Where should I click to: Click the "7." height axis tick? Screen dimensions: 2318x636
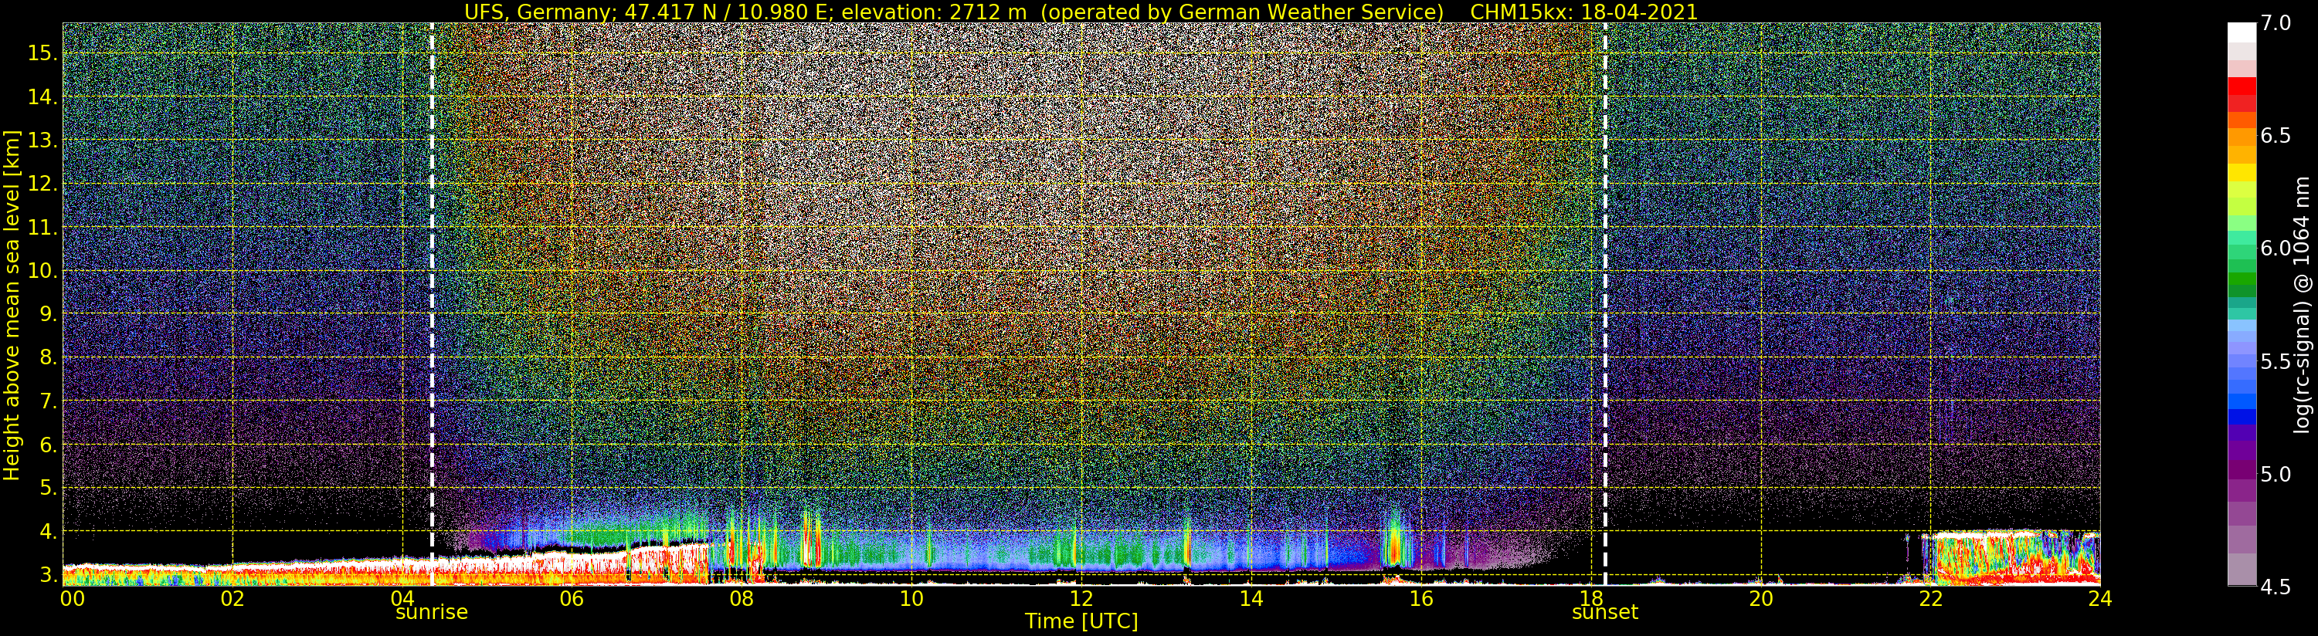tap(48, 401)
